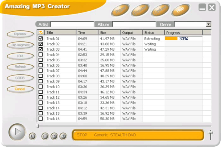The height and width of the screenshot is (147, 221).
Task: Click the Pause playback icon
Action: point(32,136)
